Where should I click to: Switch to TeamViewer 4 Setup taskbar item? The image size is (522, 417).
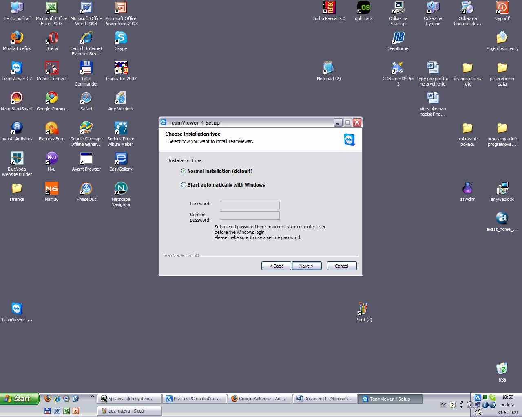390,399
